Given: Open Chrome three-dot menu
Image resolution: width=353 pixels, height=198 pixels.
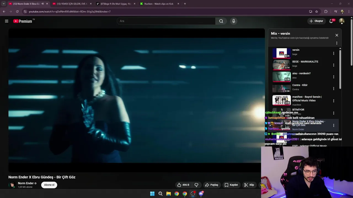Looking at the screenshot, I should 349,12.
